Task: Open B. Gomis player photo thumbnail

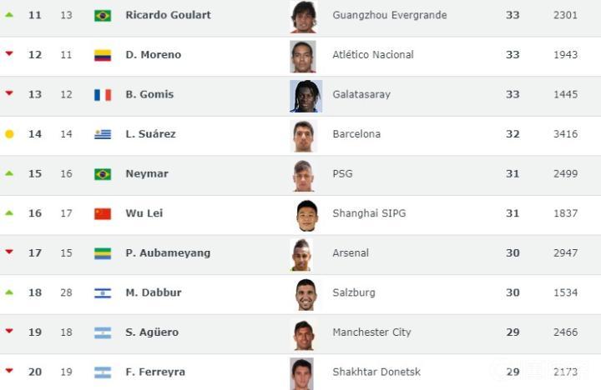Action: 305,95
